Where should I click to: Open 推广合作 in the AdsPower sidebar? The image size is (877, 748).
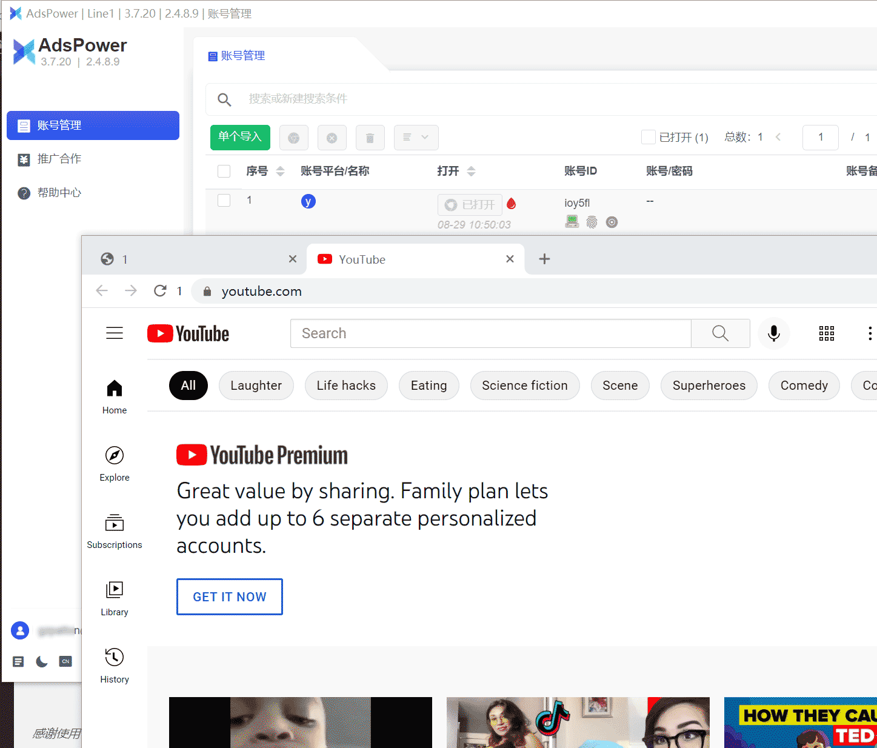click(59, 159)
